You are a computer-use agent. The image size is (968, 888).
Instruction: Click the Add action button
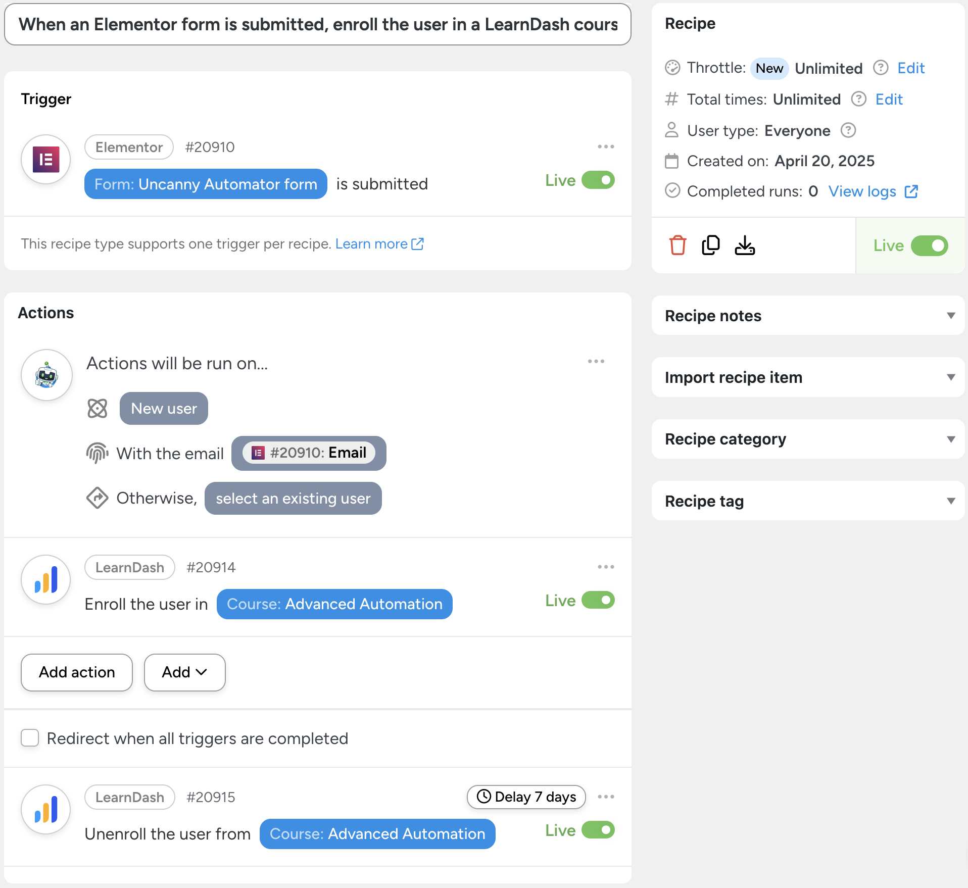[x=77, y=672]
